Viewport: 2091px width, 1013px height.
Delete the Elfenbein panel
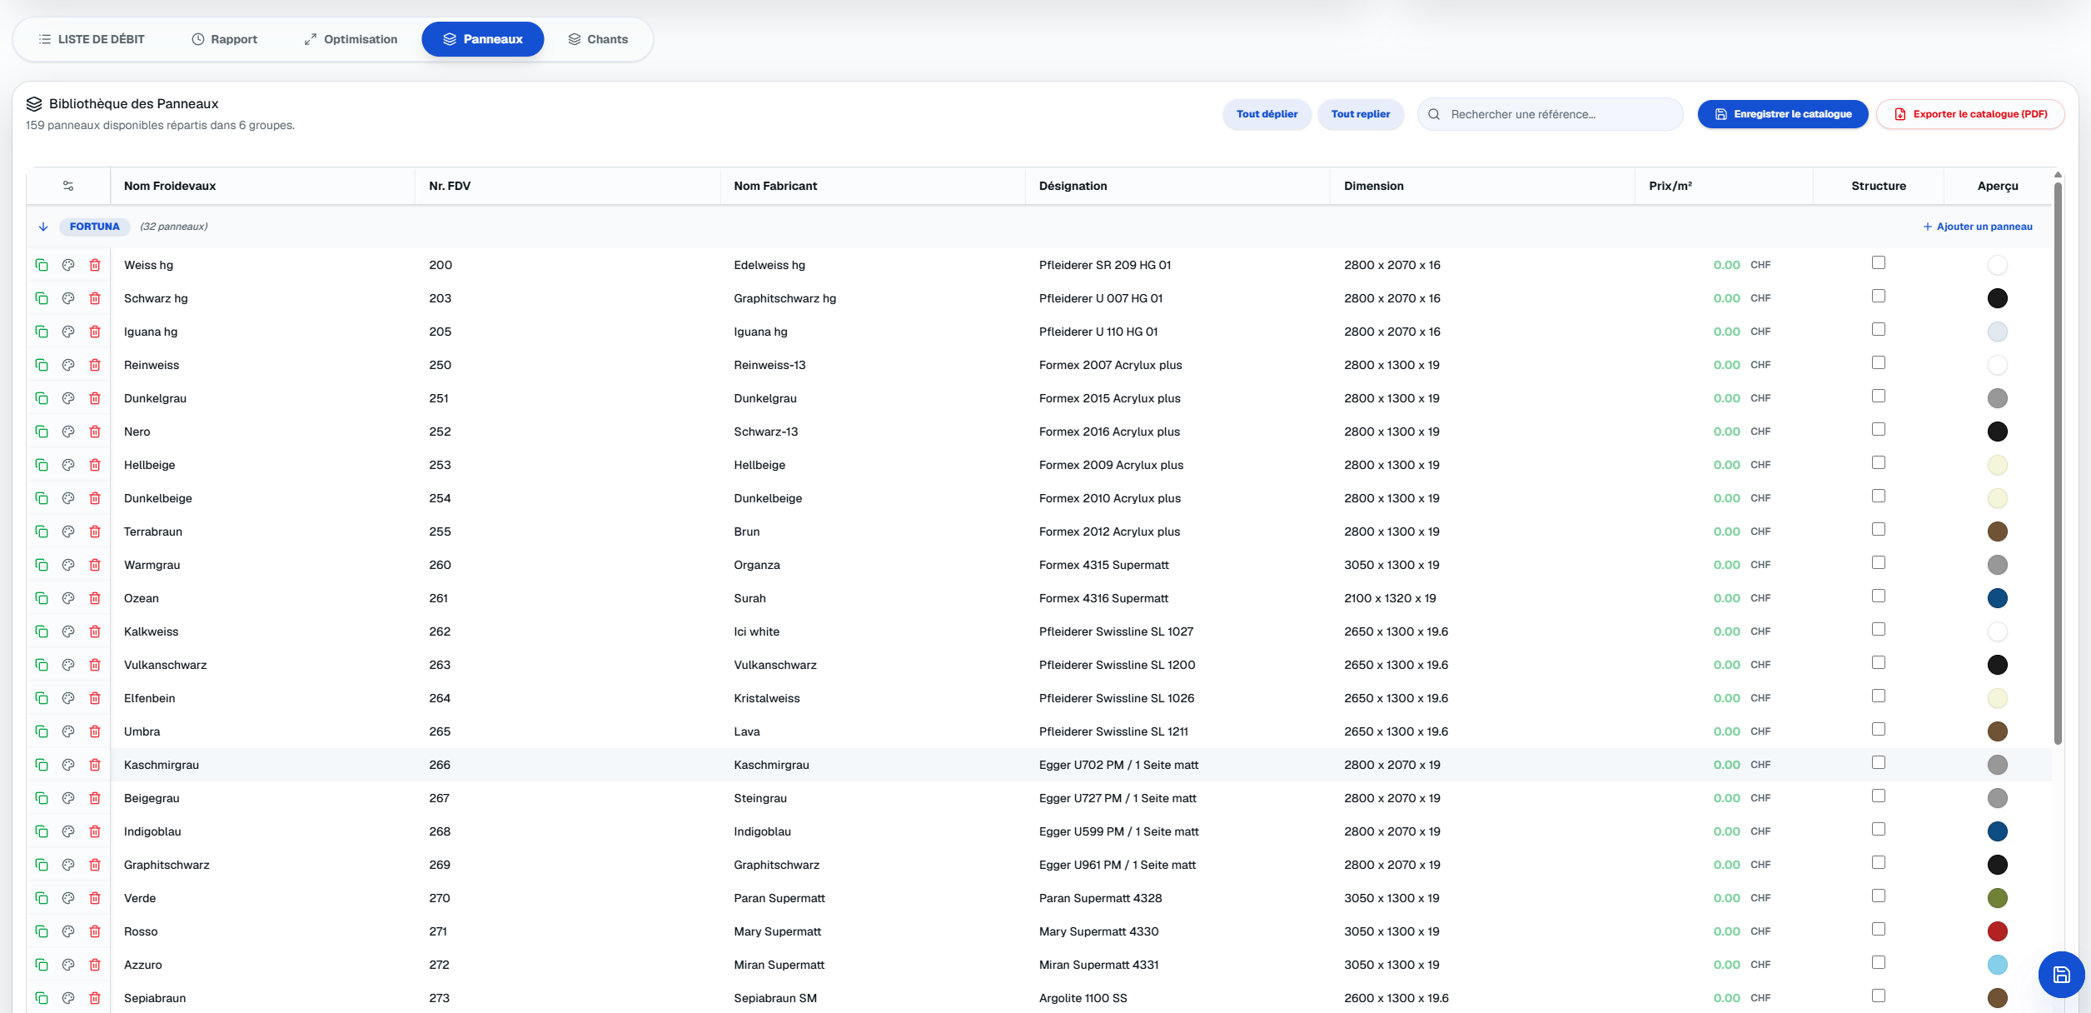tap(95, 698)
